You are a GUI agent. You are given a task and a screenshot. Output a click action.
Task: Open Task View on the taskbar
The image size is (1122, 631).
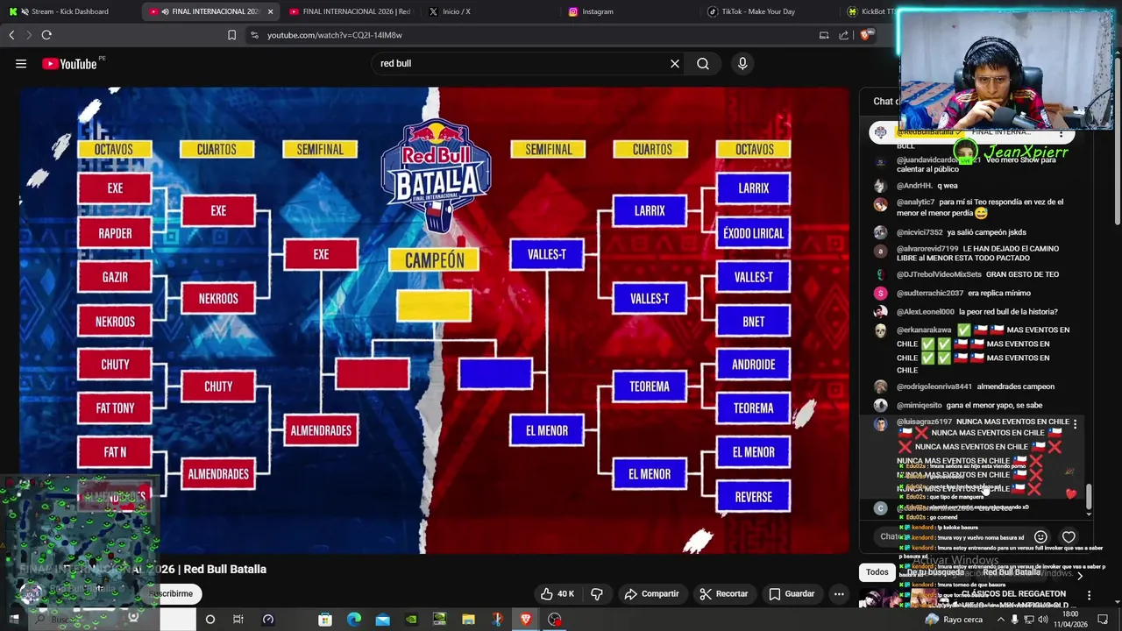point(238,620)
